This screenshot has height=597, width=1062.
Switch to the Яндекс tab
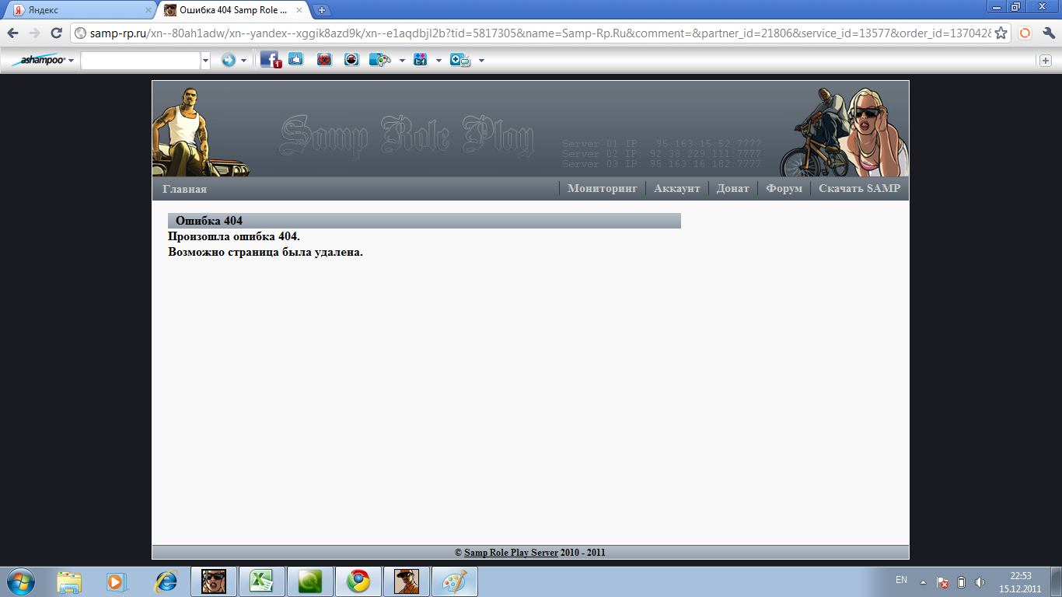click(80, 10)
